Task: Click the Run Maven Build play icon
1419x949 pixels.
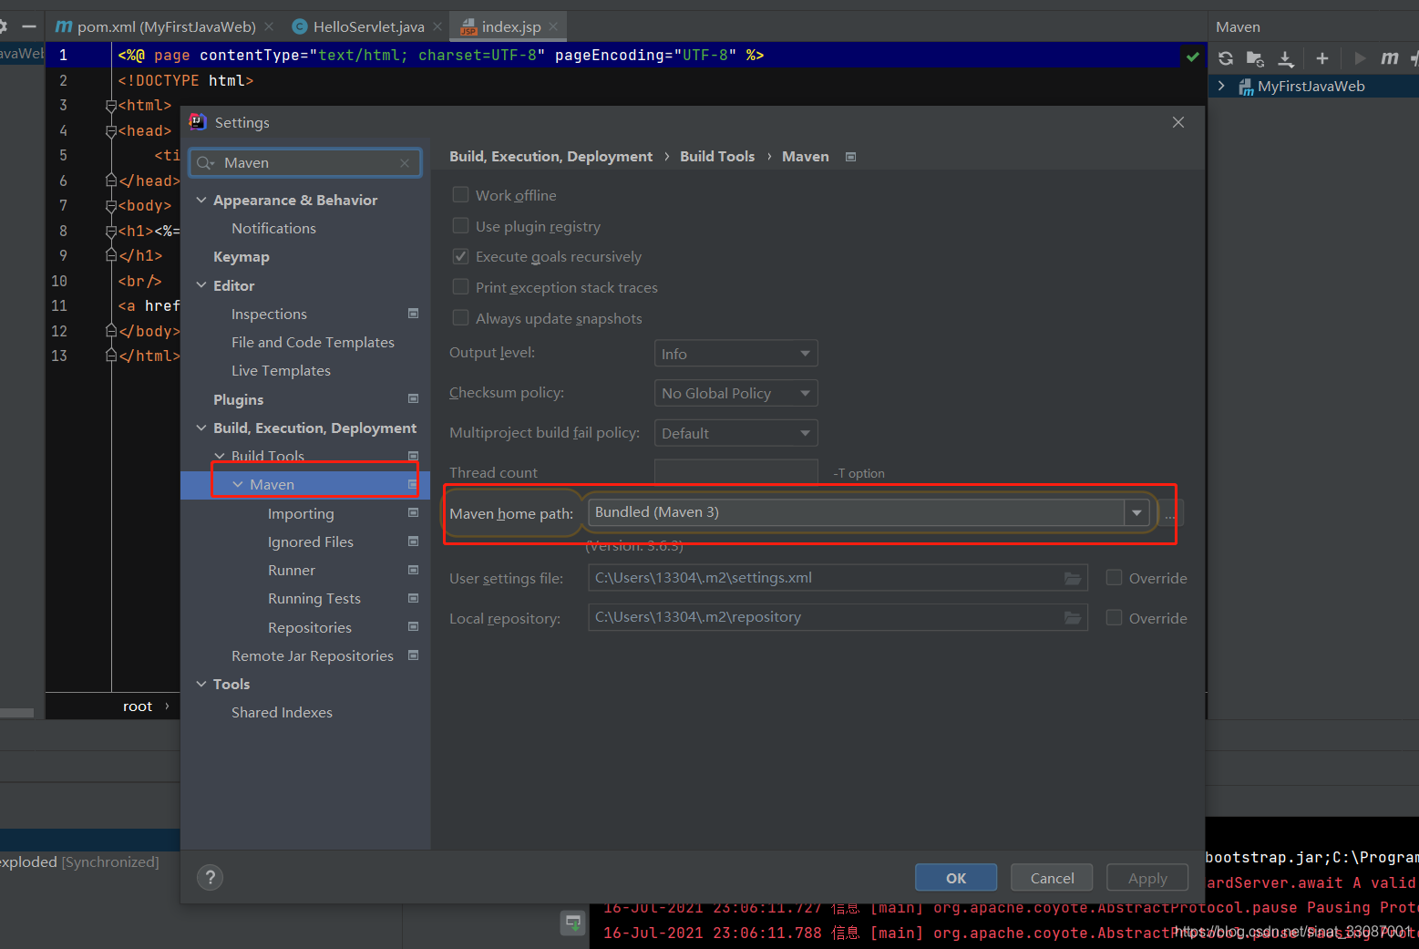Action: pos(1360,58)
